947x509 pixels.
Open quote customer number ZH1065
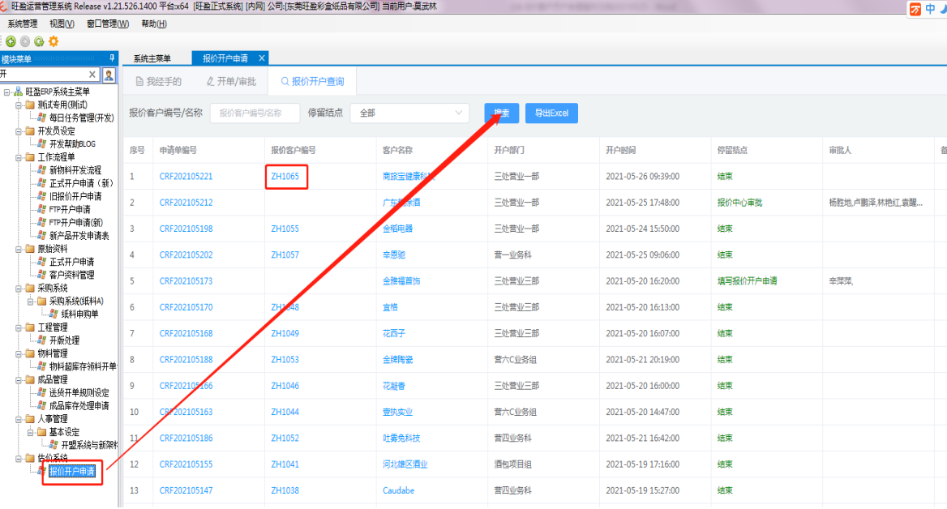point(285,177)
